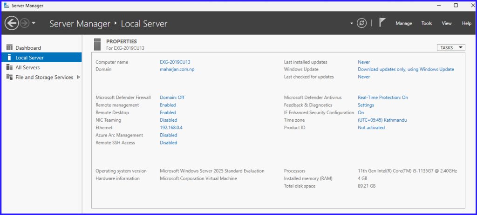The image size is (477, 215).
Task: Open the View menu
Action: pos(446,23)
